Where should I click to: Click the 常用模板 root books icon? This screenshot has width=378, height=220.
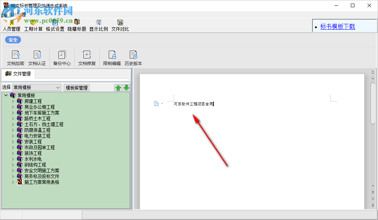(13, 95)
